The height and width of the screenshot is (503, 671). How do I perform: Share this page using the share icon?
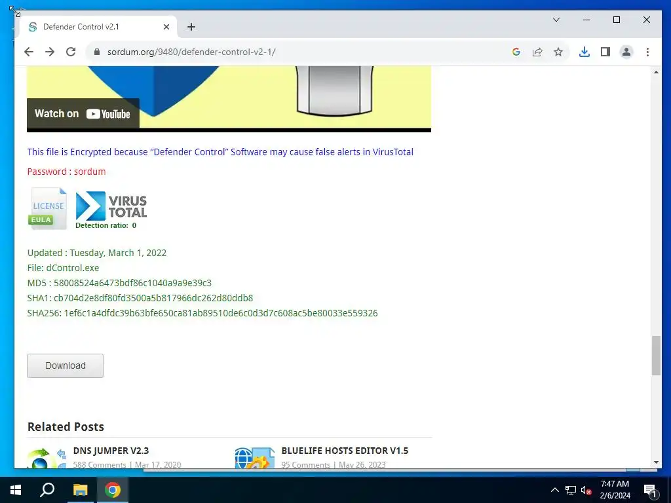click(x=537, y=52)
